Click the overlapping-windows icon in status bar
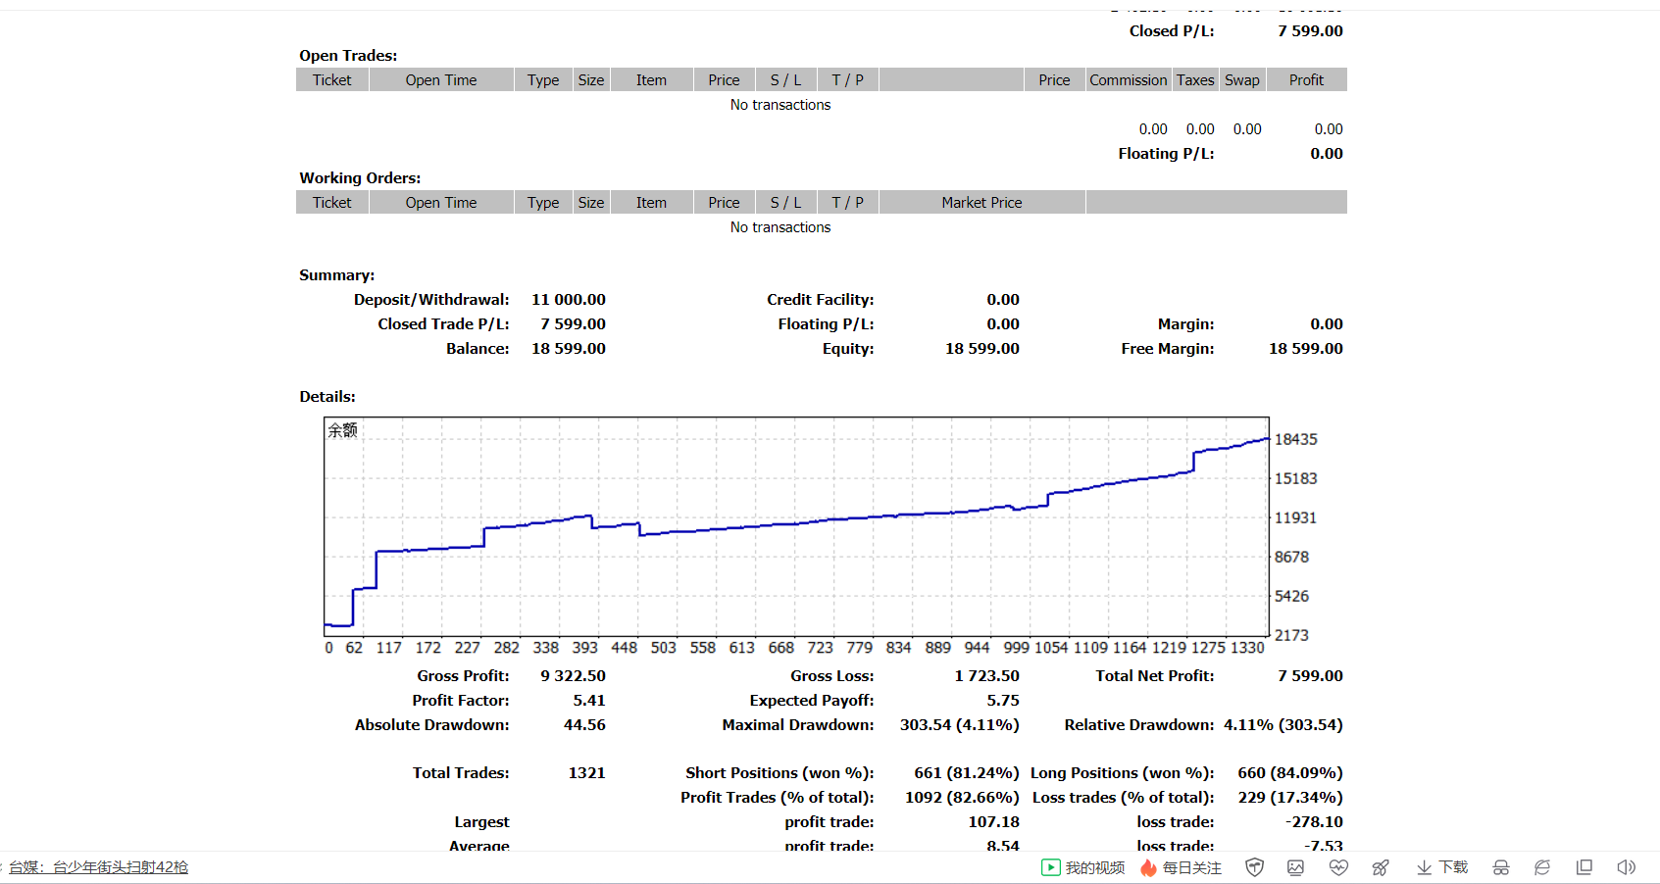 (x=1584, y=867)
